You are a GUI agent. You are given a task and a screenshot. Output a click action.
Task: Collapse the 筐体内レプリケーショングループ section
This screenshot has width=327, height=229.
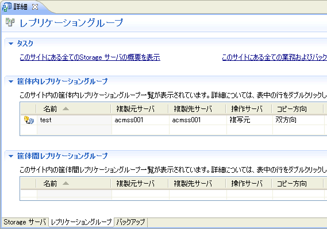point(11,81)
